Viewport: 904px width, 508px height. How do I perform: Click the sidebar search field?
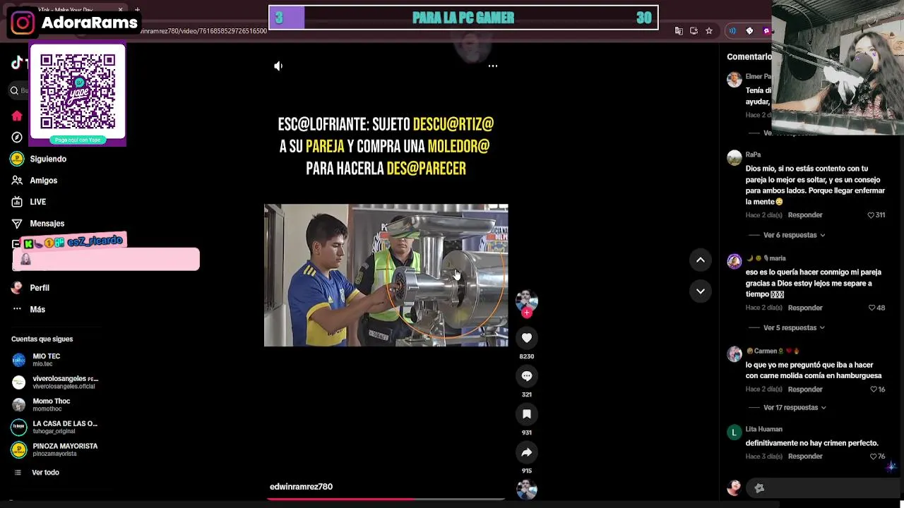[19, 90]
